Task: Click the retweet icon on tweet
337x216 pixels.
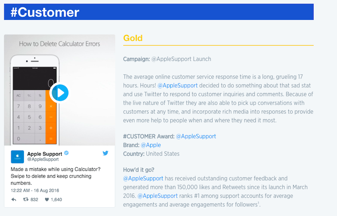Action: pos(26,200)
